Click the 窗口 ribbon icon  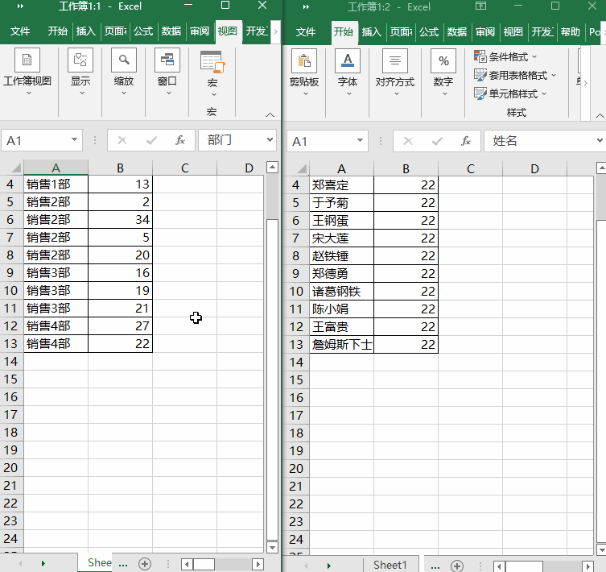(x=167, y=60)
